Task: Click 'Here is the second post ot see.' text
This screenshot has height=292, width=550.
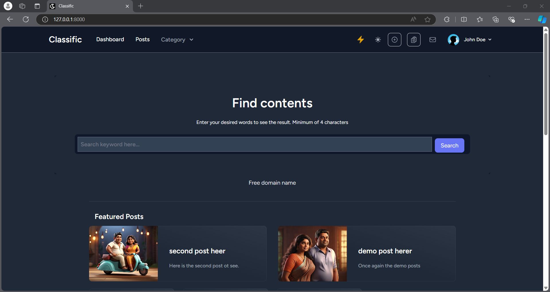Action: pos(204,266)
